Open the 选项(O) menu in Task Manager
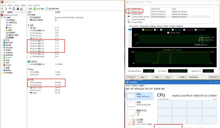 point(135,85)
